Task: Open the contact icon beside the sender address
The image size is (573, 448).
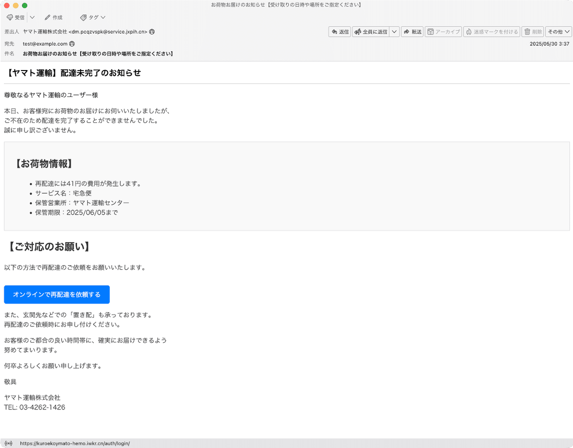Action: (153, 32)
